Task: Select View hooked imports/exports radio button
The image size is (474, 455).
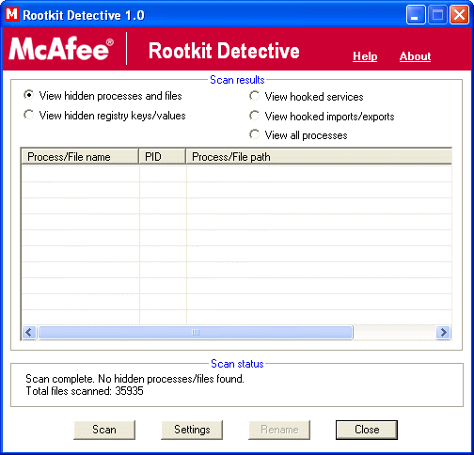Action: 254,116
